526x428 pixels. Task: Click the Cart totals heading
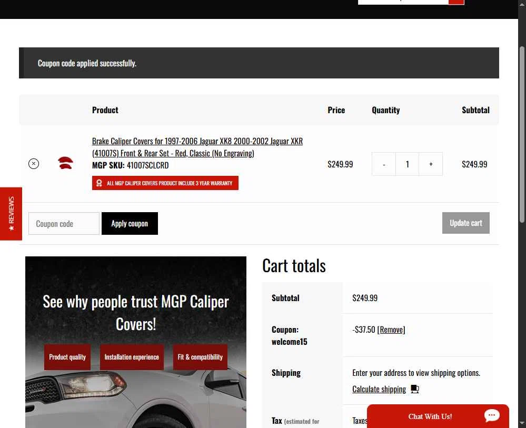pyautogui.click(x=294, y=266)
